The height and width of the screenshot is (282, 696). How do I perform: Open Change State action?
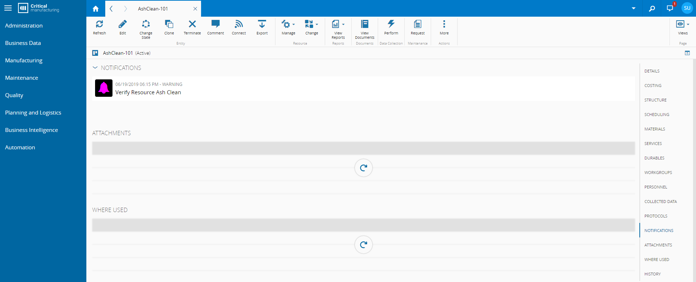pyautogui.click(x=146, y=24)
